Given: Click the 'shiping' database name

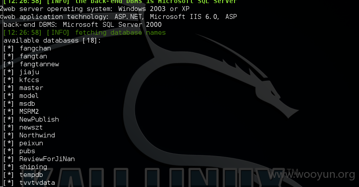Looking at the screenshot, I should click(x=33, y=167).
